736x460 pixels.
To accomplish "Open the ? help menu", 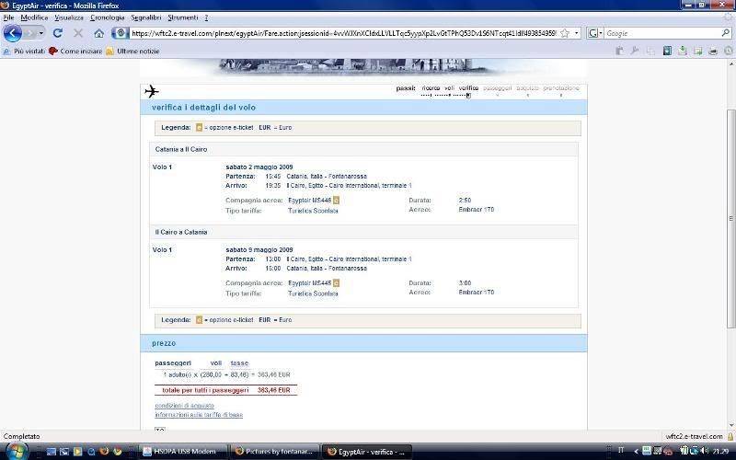I will point(206,17).
